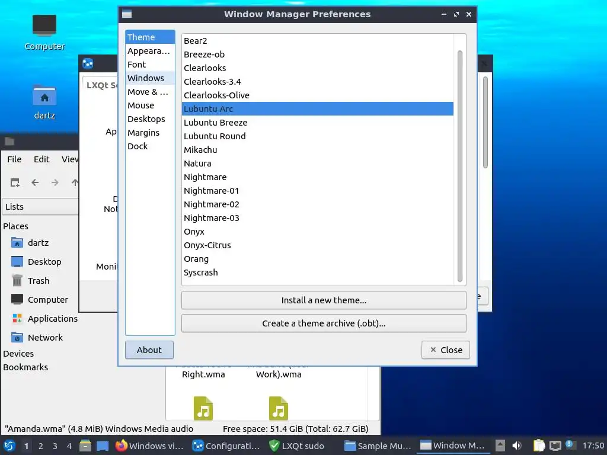Screen dimensions: 607x455
Task: Select the Syscrash theme
Action: 318,272
